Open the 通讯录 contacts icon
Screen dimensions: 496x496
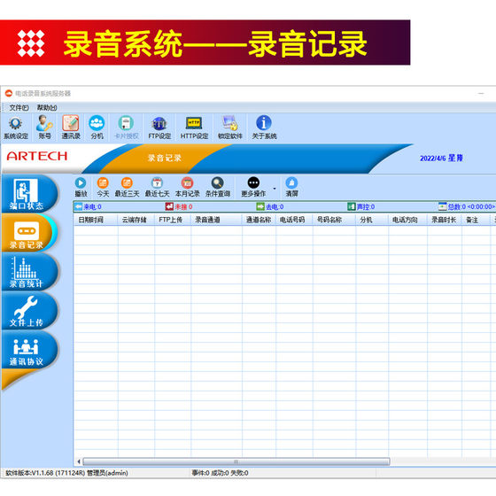pos(71,128)
